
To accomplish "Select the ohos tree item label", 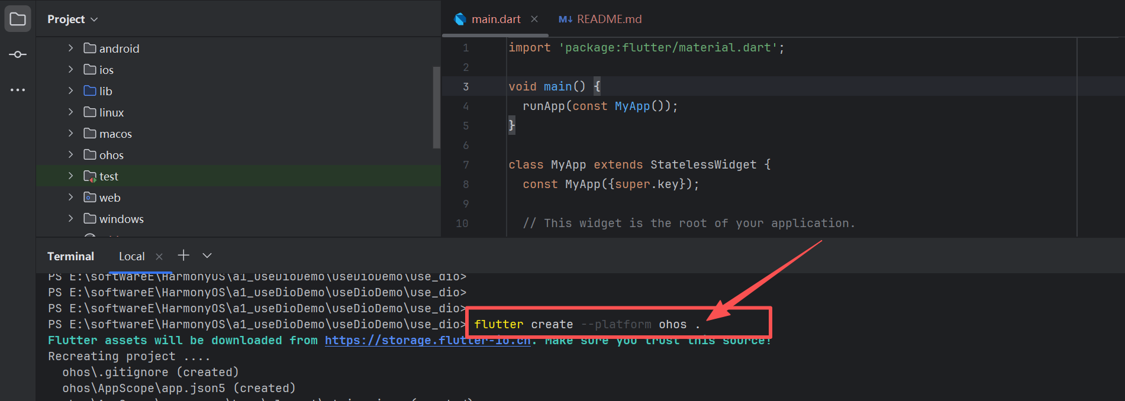I will coord(111,155).
